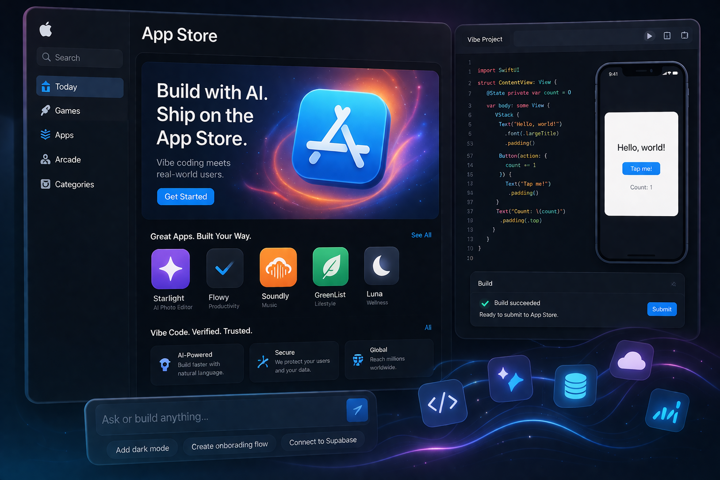This screenshot has width=720, height=480.
Task: Open Categories in the sidebar
Action: pyautogui.click(x=80, y=184)
